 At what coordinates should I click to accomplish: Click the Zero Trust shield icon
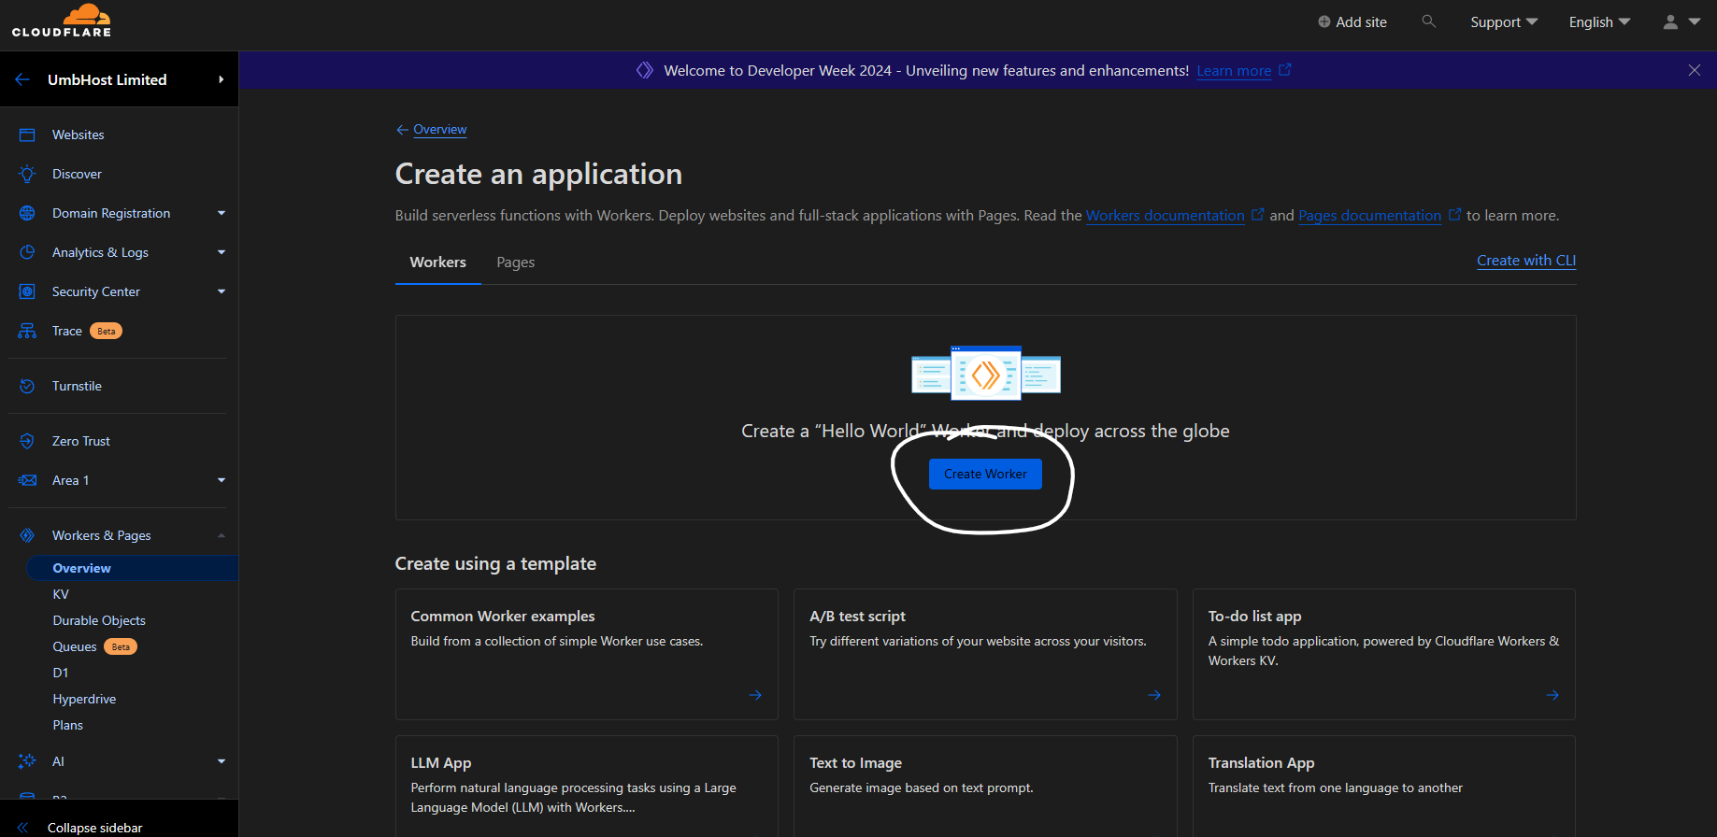tap(27, 441)
